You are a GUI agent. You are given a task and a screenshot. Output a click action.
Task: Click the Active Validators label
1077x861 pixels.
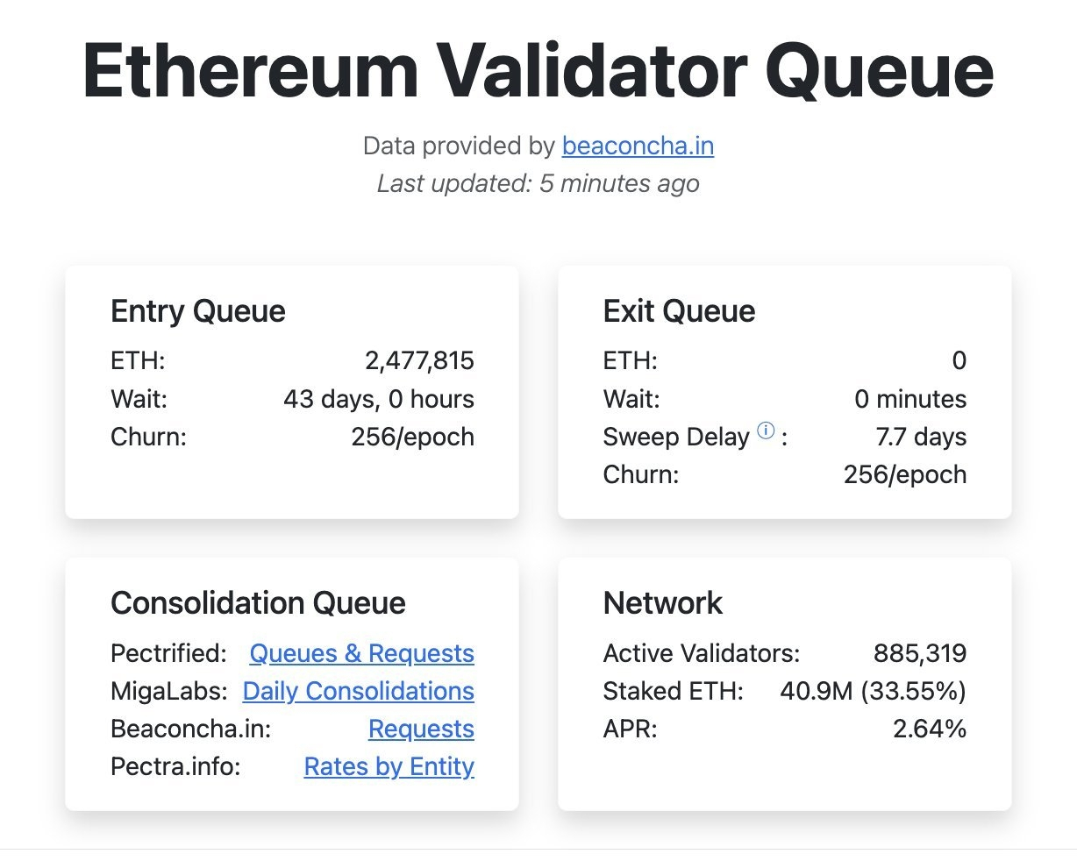click(702, 653)
